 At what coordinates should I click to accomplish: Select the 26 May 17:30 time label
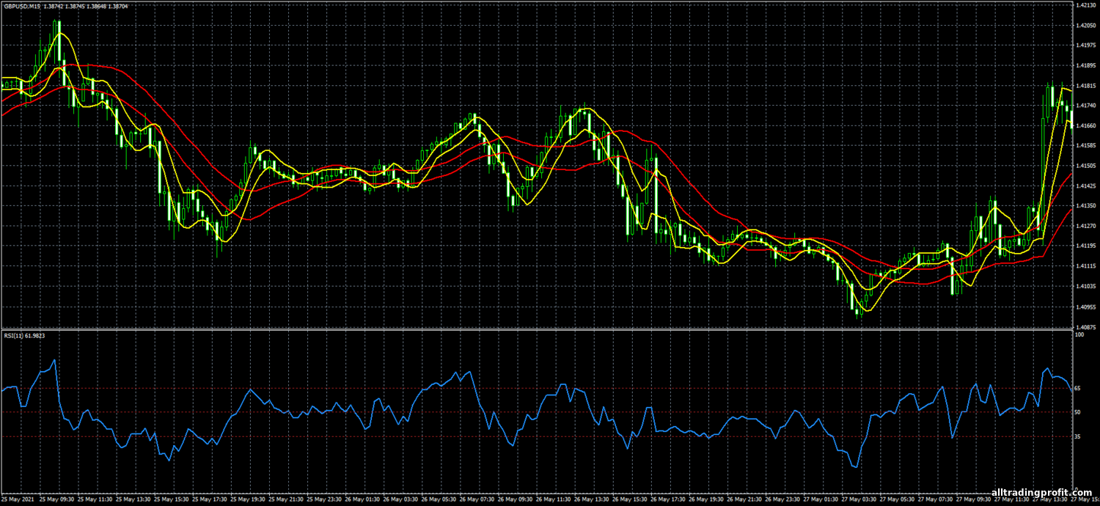(x=670, y=499)
